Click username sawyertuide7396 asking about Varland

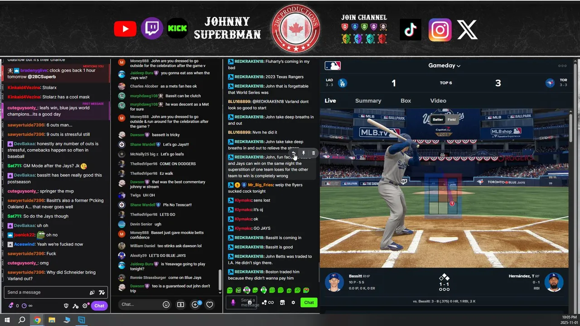point(26,272)
